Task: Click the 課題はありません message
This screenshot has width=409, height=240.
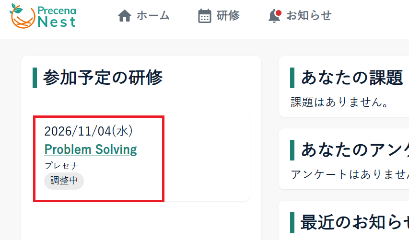Action: tap(339, 102)
